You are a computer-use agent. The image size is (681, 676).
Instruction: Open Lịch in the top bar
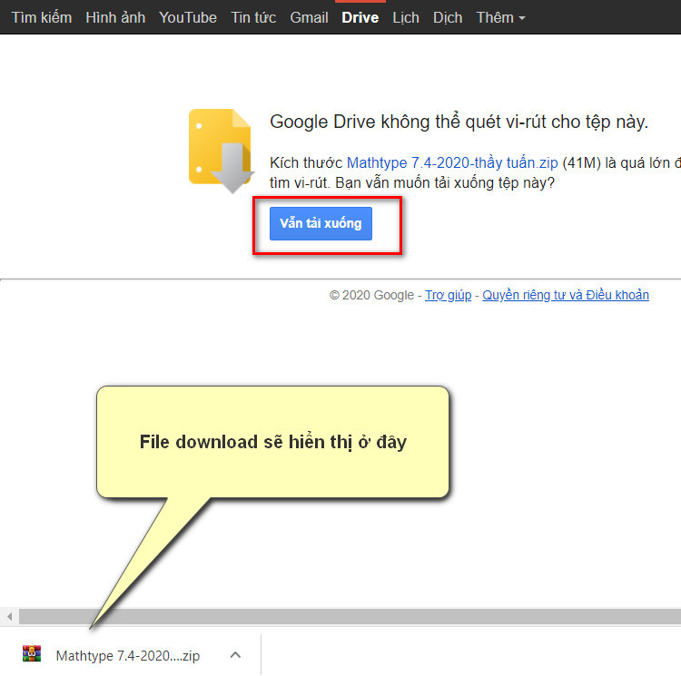[x=406, y=17]
